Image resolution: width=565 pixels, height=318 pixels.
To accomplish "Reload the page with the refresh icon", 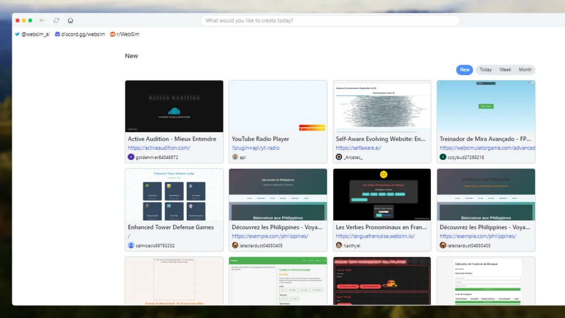I will [x=56, y=20].
